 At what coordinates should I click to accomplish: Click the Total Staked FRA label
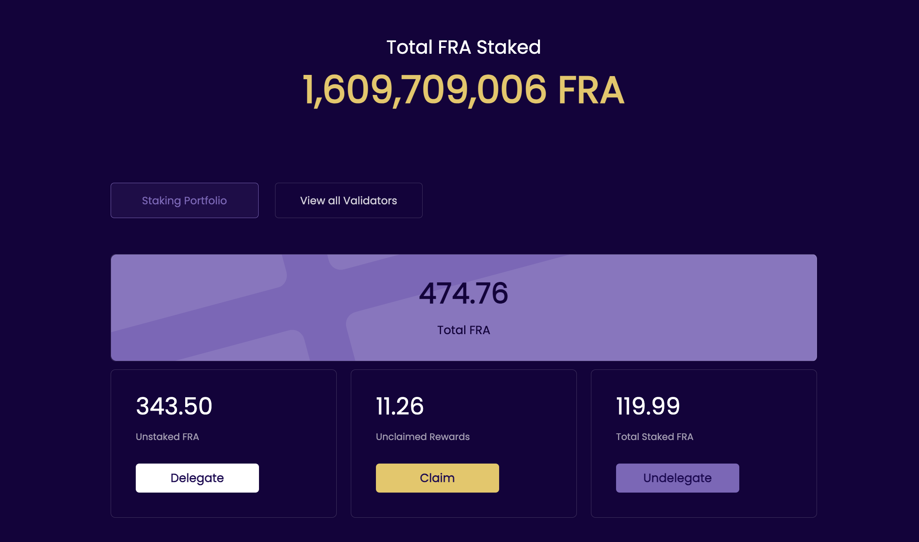tap(655, 437)
